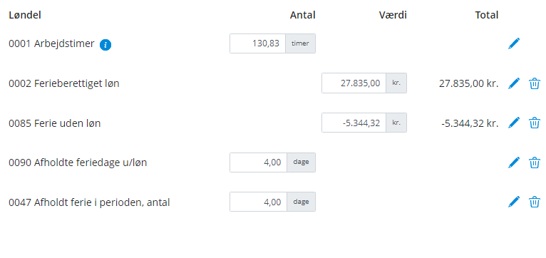The image size is (546, 258).
Task: Click the Arbejdstimer hours field showing 130,83
Action: click(258, 43)
